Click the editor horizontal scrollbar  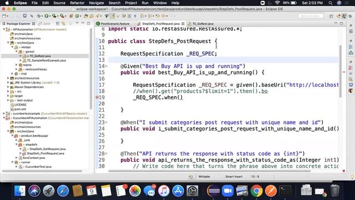[210, 171]
